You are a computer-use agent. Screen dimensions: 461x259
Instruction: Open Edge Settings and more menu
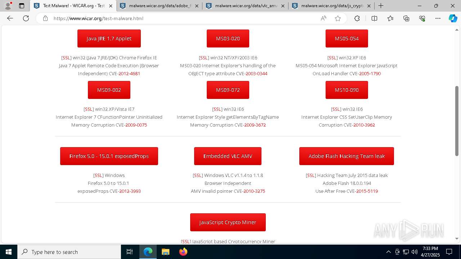click(438, 18)
